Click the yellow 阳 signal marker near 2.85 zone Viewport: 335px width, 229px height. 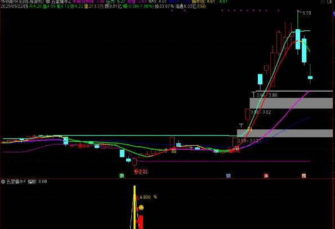249,129
